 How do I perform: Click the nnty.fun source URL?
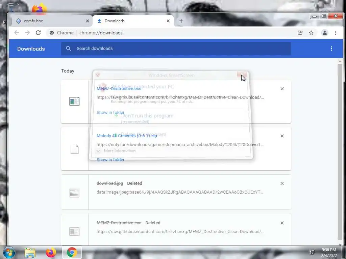click(180, 145)
